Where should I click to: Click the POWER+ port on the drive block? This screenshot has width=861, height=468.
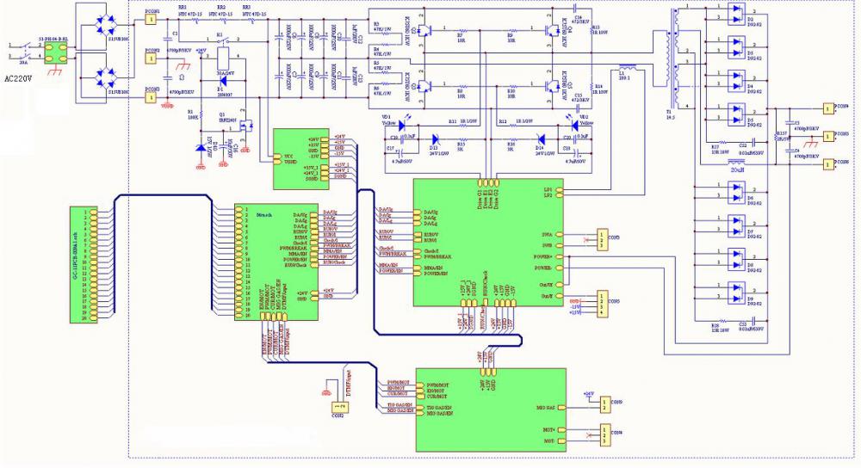click(x=559, y=256)
